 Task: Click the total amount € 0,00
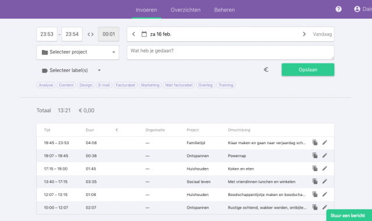click(x=87, y=110)
